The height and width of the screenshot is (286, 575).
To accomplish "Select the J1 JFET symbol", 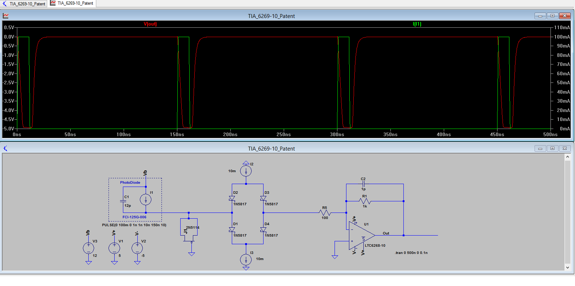I will pos(189,230).
